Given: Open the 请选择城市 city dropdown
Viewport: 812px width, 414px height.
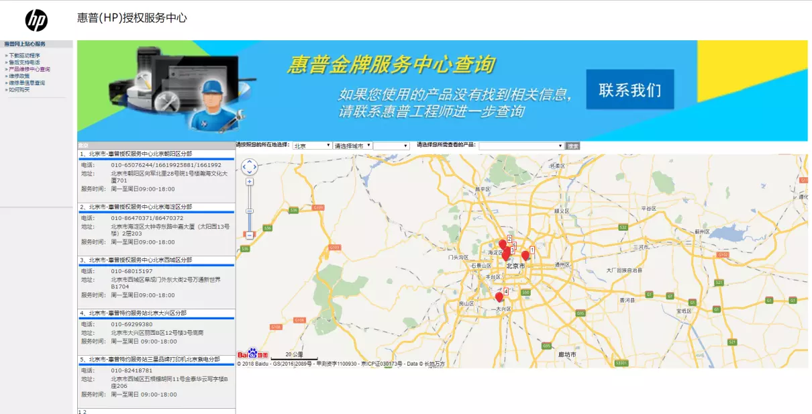Looking at the screenshot, I should tap(352, 146).
